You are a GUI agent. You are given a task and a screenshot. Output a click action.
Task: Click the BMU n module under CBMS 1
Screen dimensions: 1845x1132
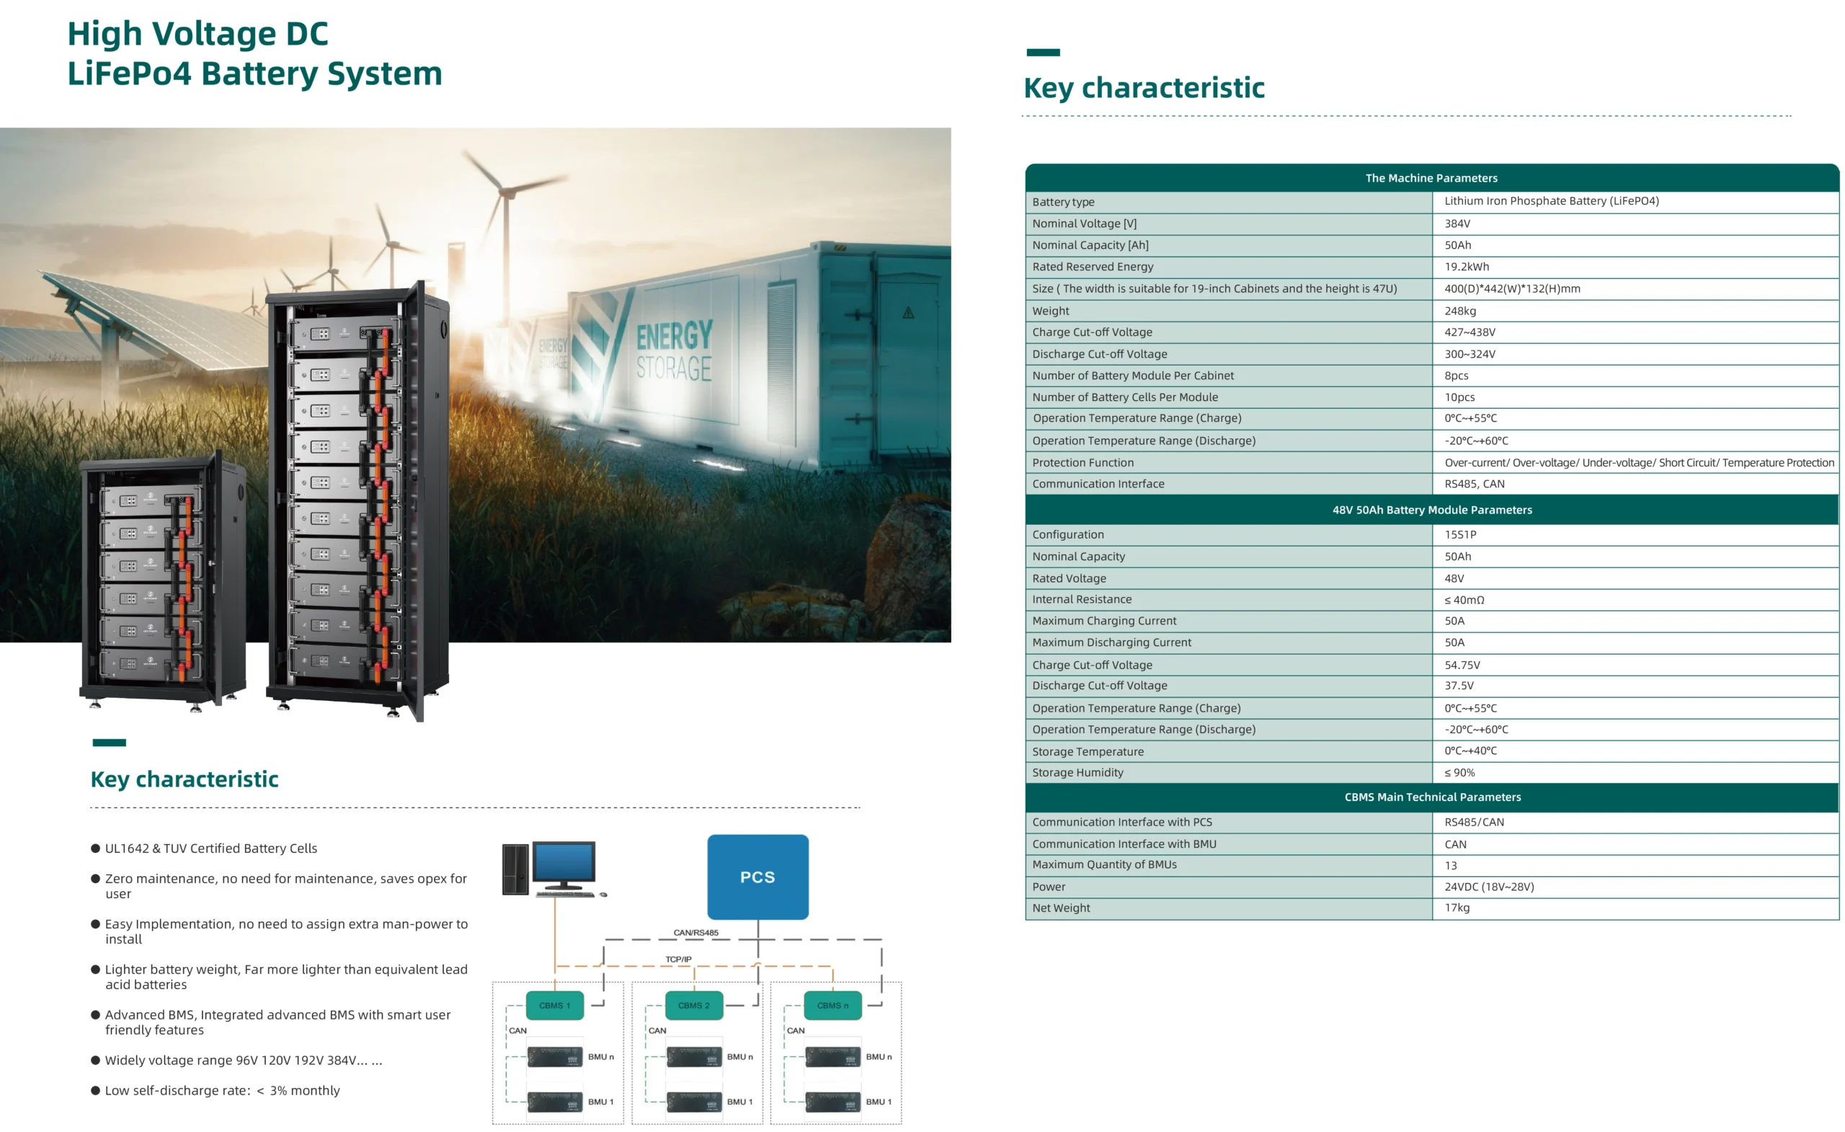(x=555, y=1056)
